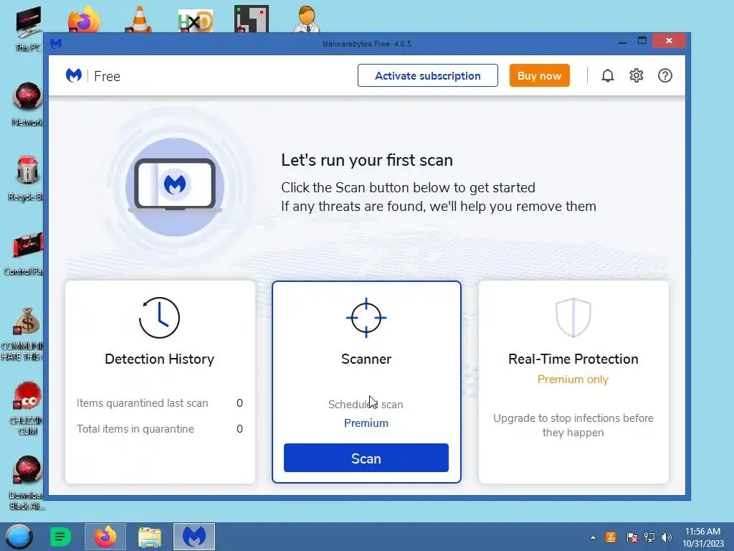The image size is (734, 551).
Task: Click the Malwarebytes logo beside Free
Action: coord(74,75)
